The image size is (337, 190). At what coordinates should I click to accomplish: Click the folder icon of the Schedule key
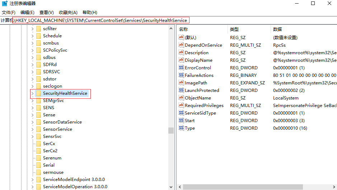pyautogui.click(x=38, y=36)
